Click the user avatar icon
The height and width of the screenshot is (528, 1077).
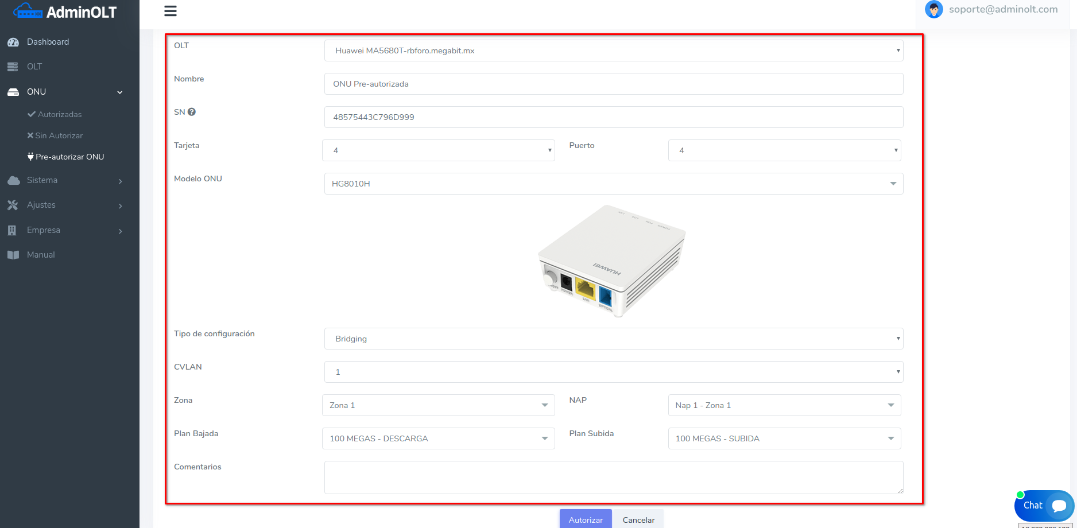933,10
